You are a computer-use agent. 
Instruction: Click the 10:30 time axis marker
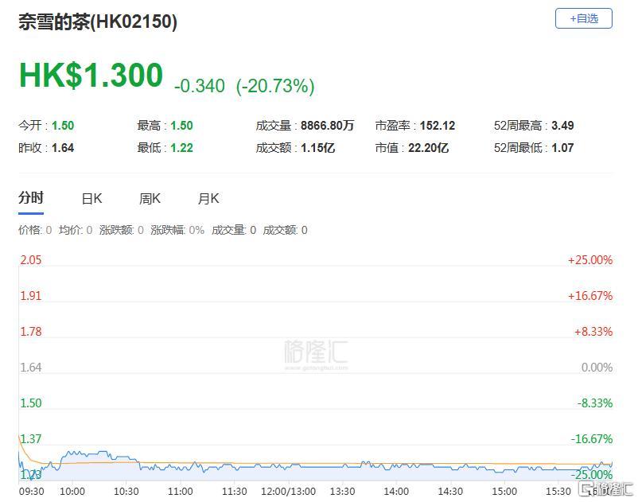(x=126, y=492)
